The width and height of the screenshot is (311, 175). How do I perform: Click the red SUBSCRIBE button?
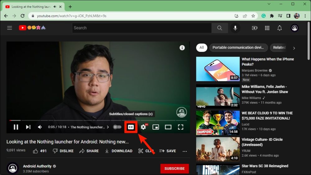click(x=174, y=168)
